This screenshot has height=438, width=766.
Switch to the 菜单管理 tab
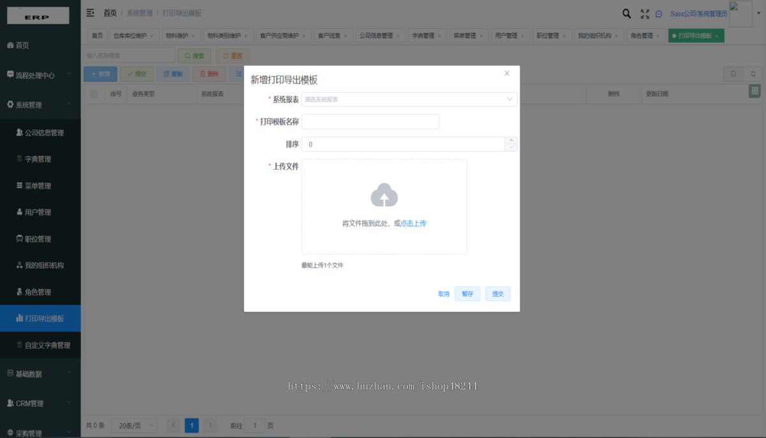pyautogui.click(x=468, y=36)
